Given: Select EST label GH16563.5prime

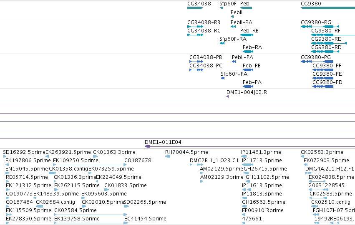Looking at the screenshot, I should click(264, 202).
